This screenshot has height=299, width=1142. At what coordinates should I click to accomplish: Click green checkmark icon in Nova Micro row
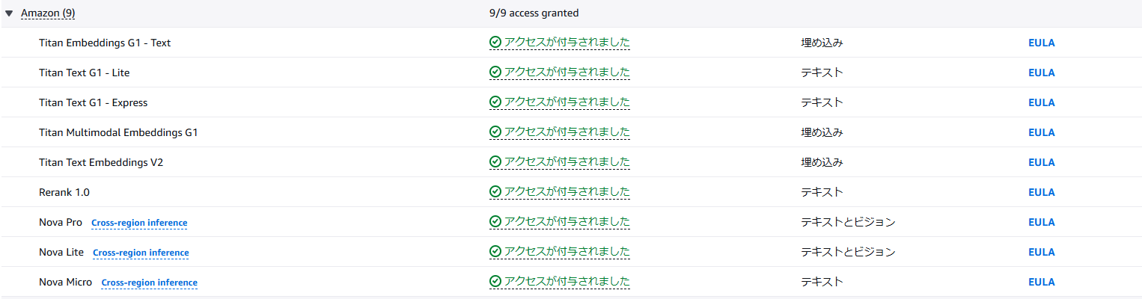495,282
